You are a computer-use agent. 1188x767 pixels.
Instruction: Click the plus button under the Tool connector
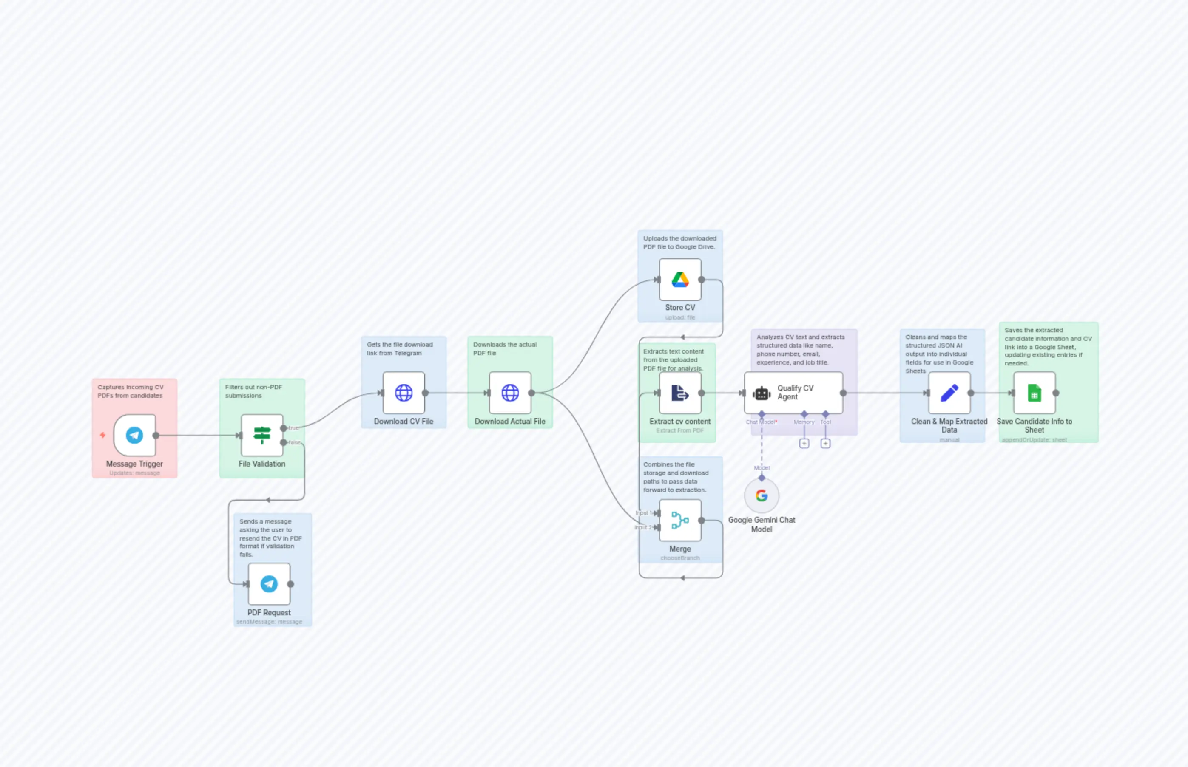coord(826,444)
